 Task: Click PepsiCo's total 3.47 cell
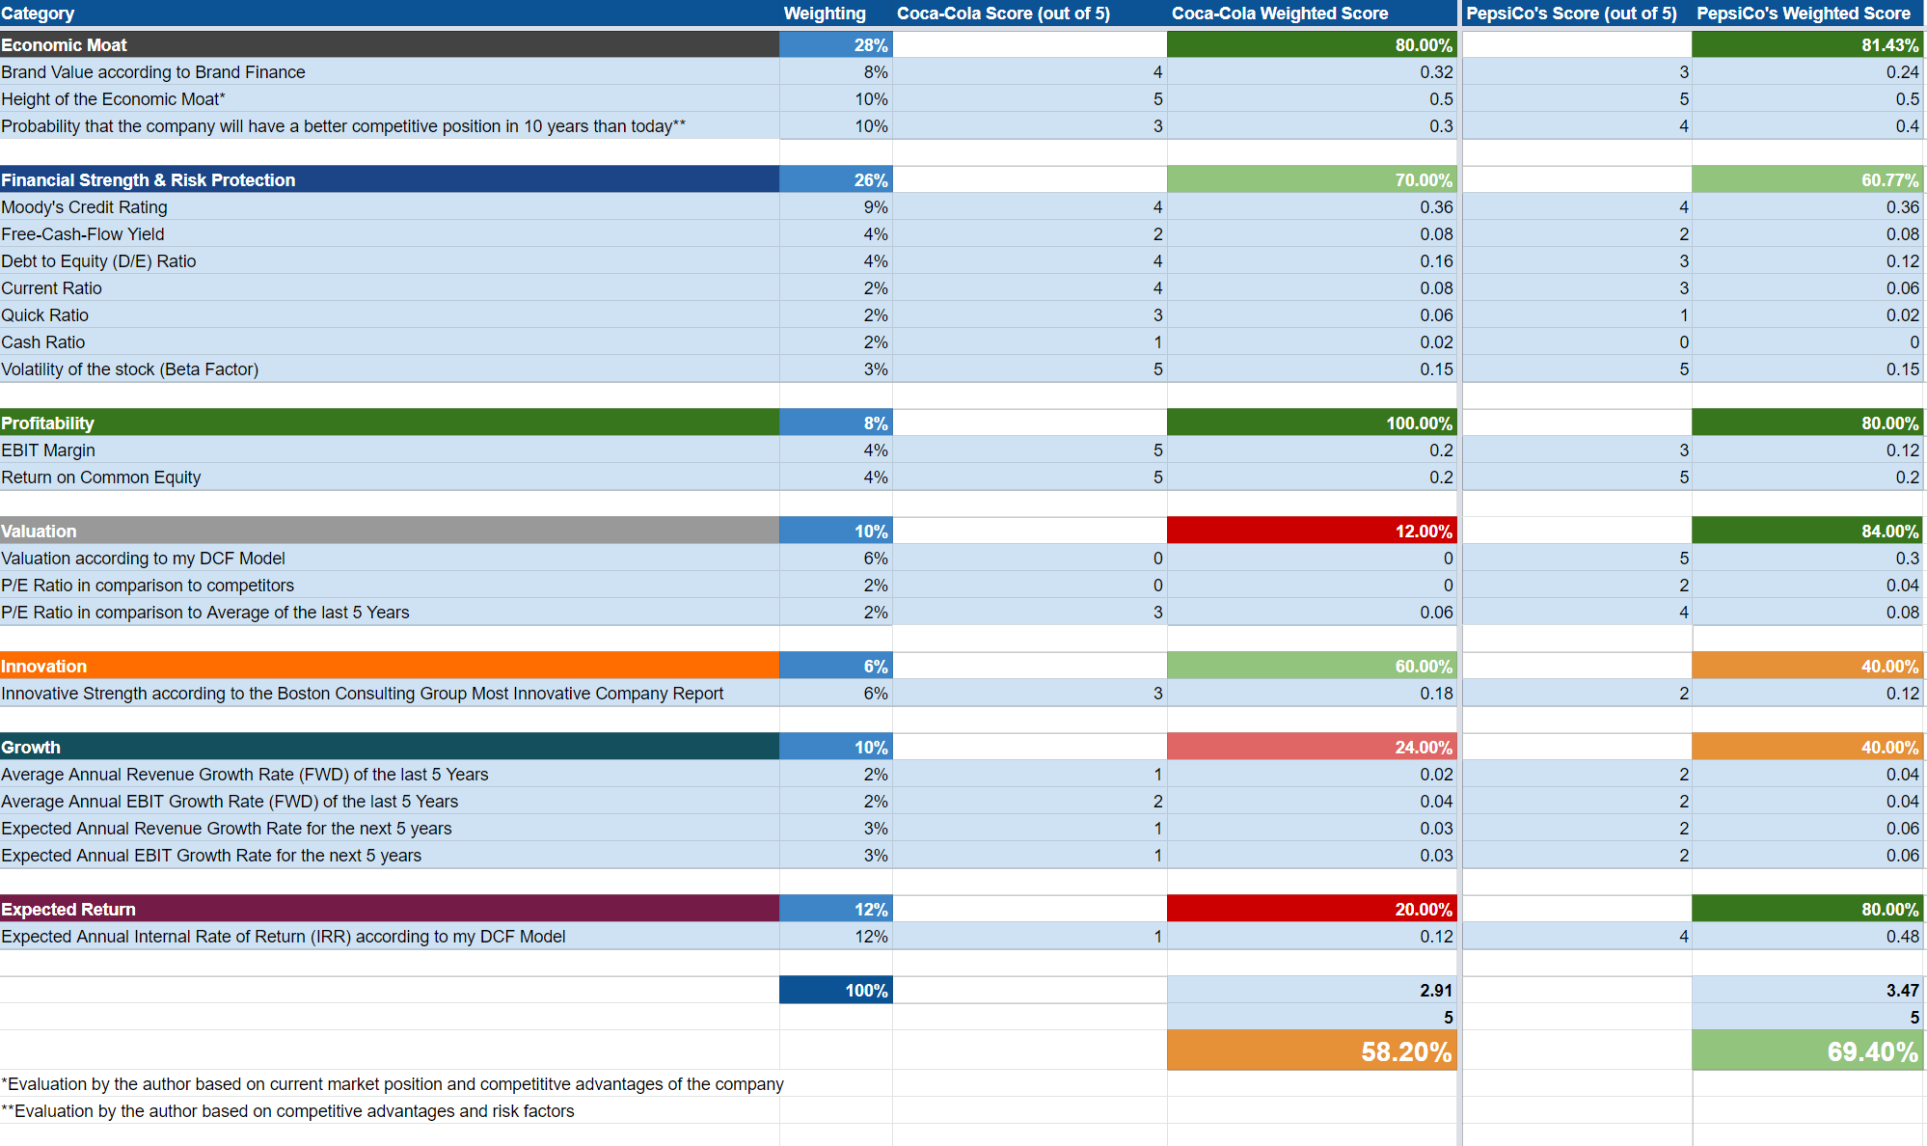click(1808, 990)
